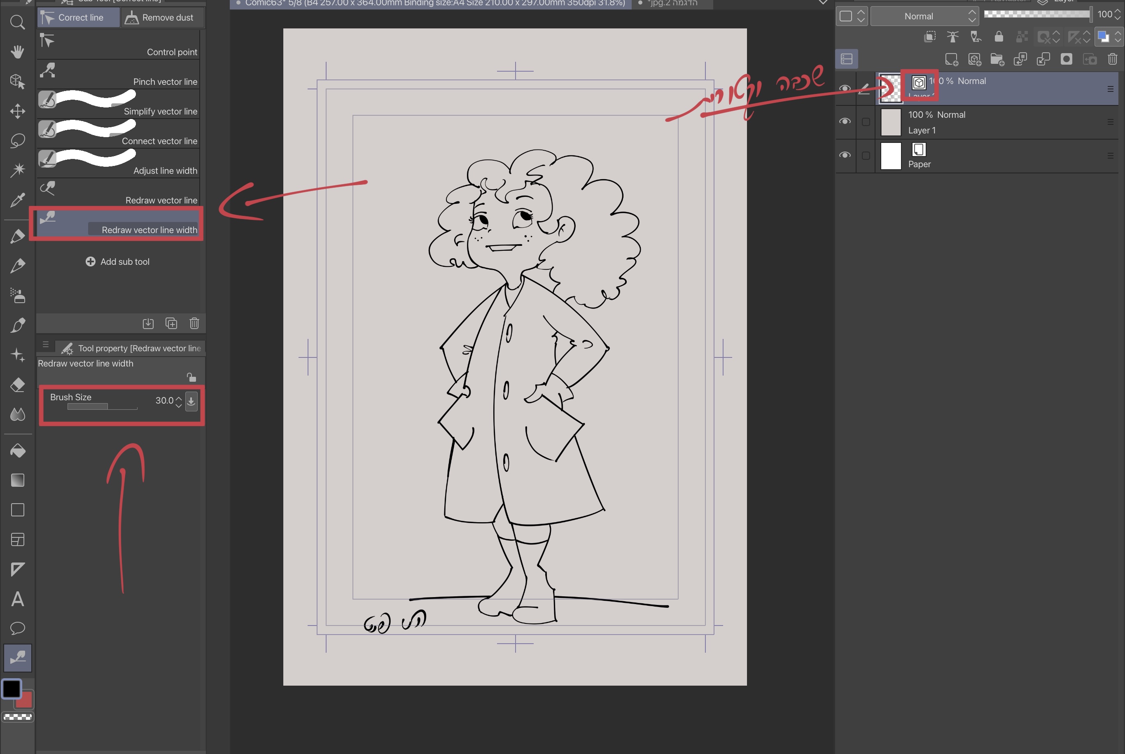Select the Hand move tool

[x=17, y=51]
